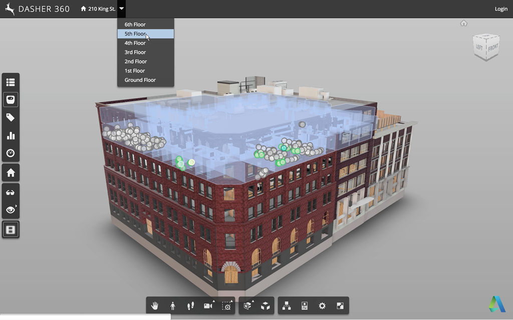Select the Pan hand tool
513x320 pixels.
click(155, 306)
